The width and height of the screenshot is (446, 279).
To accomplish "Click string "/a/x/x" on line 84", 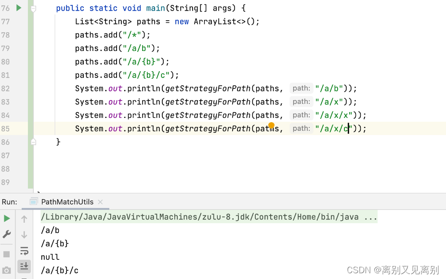I will 334,115.
